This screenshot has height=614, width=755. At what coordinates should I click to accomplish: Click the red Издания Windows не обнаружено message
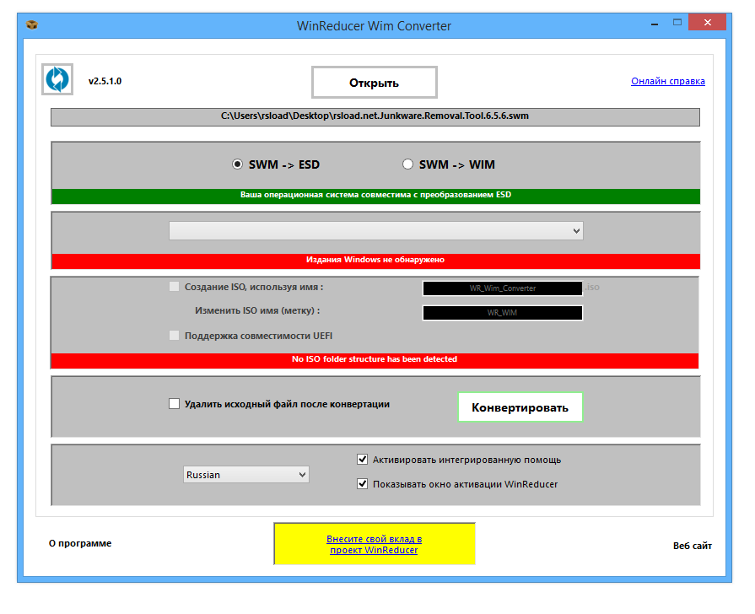pyautogui.click(x=375, y=260)
